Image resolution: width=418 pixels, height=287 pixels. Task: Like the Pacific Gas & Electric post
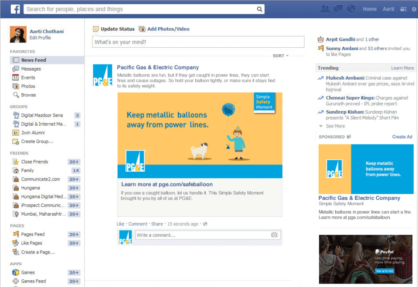[120, 224]
